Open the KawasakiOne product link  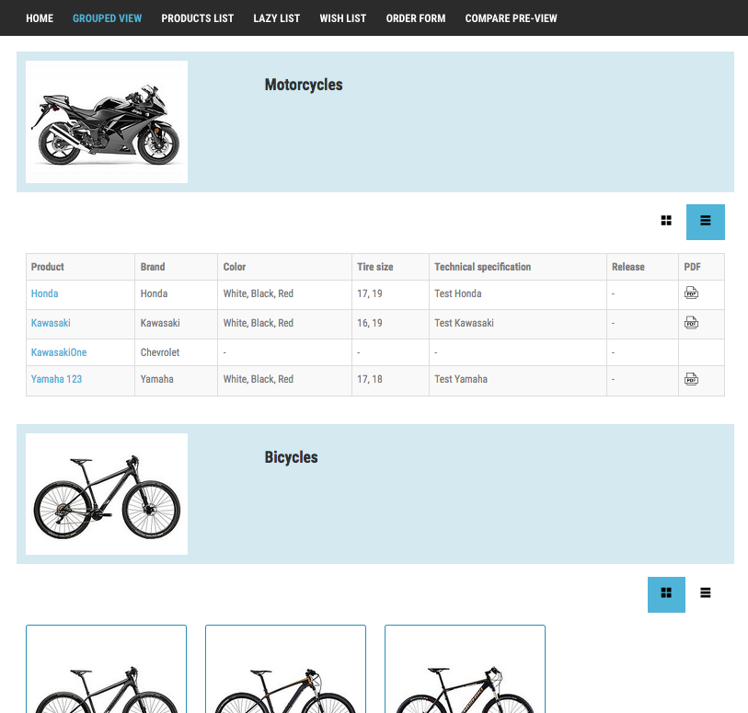[x=59, y=352]
